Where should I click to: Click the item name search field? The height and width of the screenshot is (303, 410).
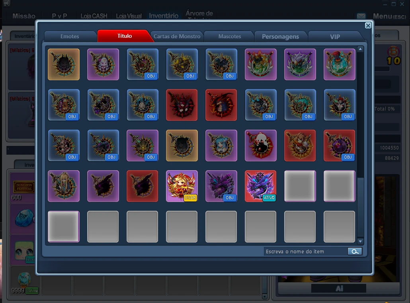[305, 251]
